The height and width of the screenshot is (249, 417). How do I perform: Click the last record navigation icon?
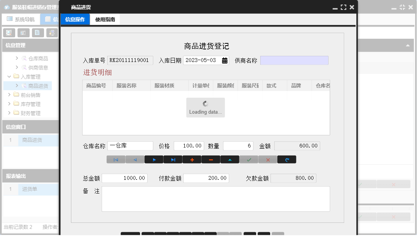tap(173, 159)
